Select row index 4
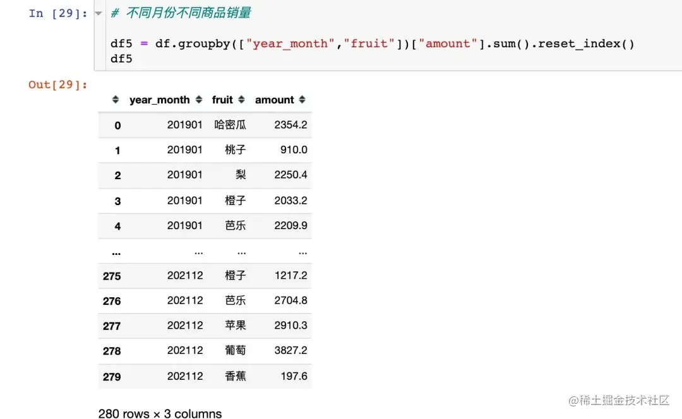The width and height of the screenshot is (682, 419). coord(117,226)
